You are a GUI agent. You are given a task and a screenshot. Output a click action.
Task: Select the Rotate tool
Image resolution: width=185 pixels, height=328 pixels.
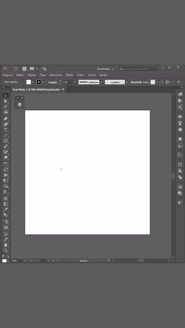(5, 164)
